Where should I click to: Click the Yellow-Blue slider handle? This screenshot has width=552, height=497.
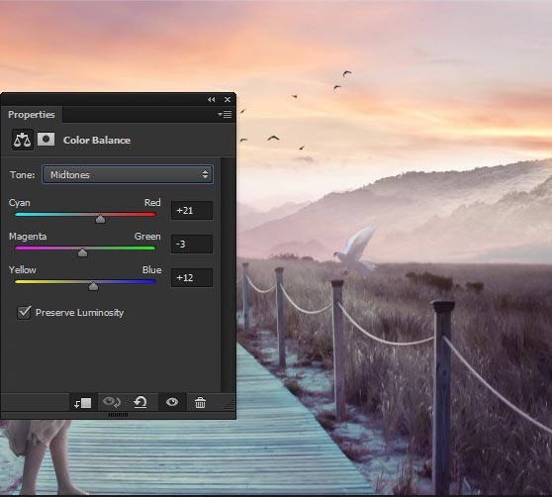point(93,286)
